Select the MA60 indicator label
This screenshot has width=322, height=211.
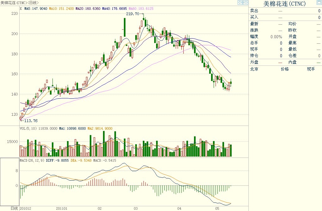[141, 9]
